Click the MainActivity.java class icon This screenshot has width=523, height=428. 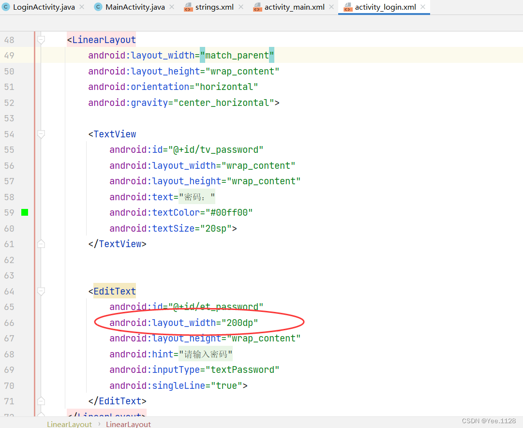[98, 7]
